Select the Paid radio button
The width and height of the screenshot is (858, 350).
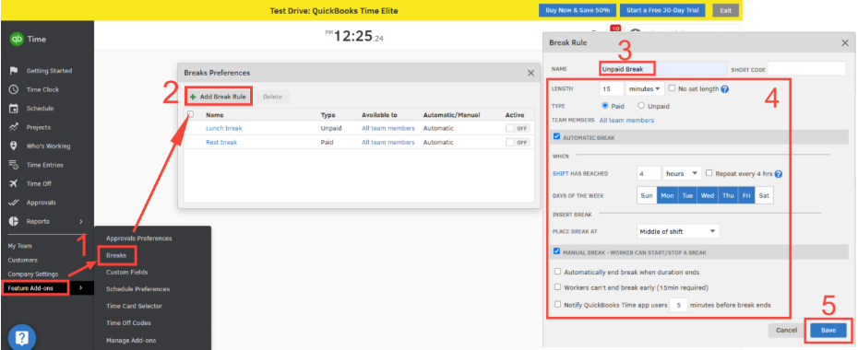pos(604,106)
